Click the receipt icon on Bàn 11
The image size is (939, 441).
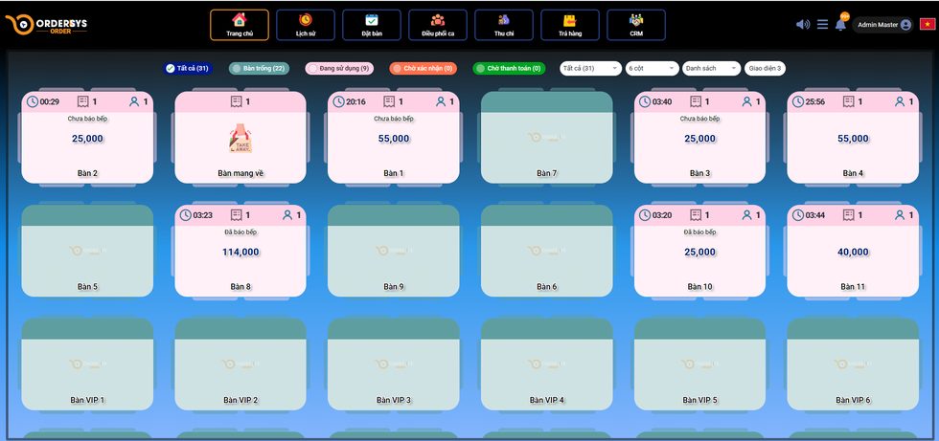coord(849,214)
